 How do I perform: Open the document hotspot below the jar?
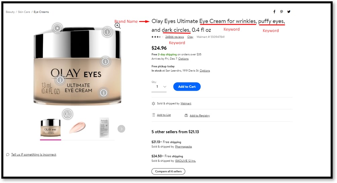[x=67, y=114]
